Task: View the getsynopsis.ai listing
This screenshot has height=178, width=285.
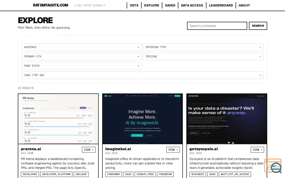Action: 257,150
